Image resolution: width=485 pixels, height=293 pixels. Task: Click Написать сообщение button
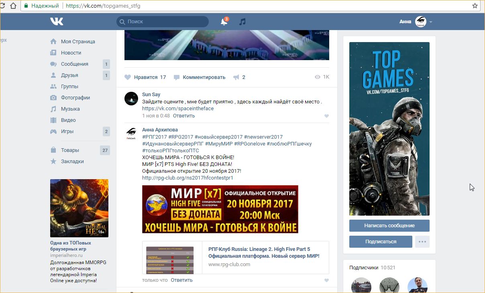(389, 226)
